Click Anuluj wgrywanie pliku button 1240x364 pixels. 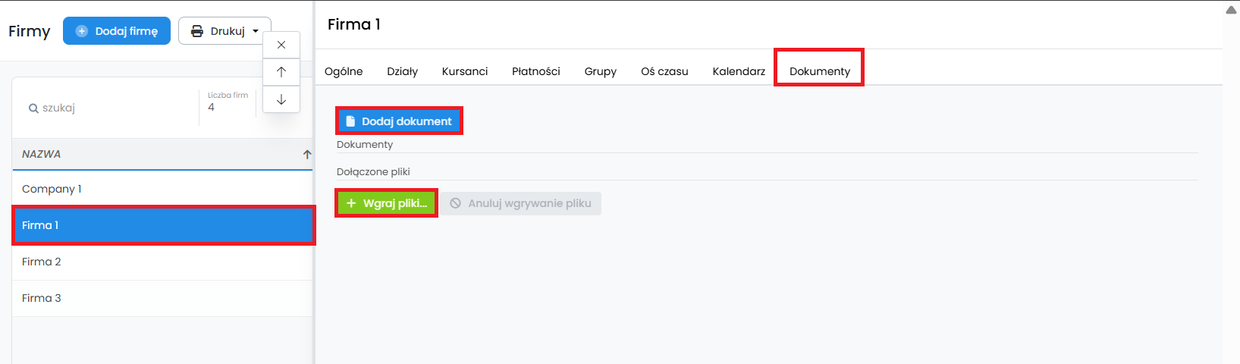tap(521, 203)
